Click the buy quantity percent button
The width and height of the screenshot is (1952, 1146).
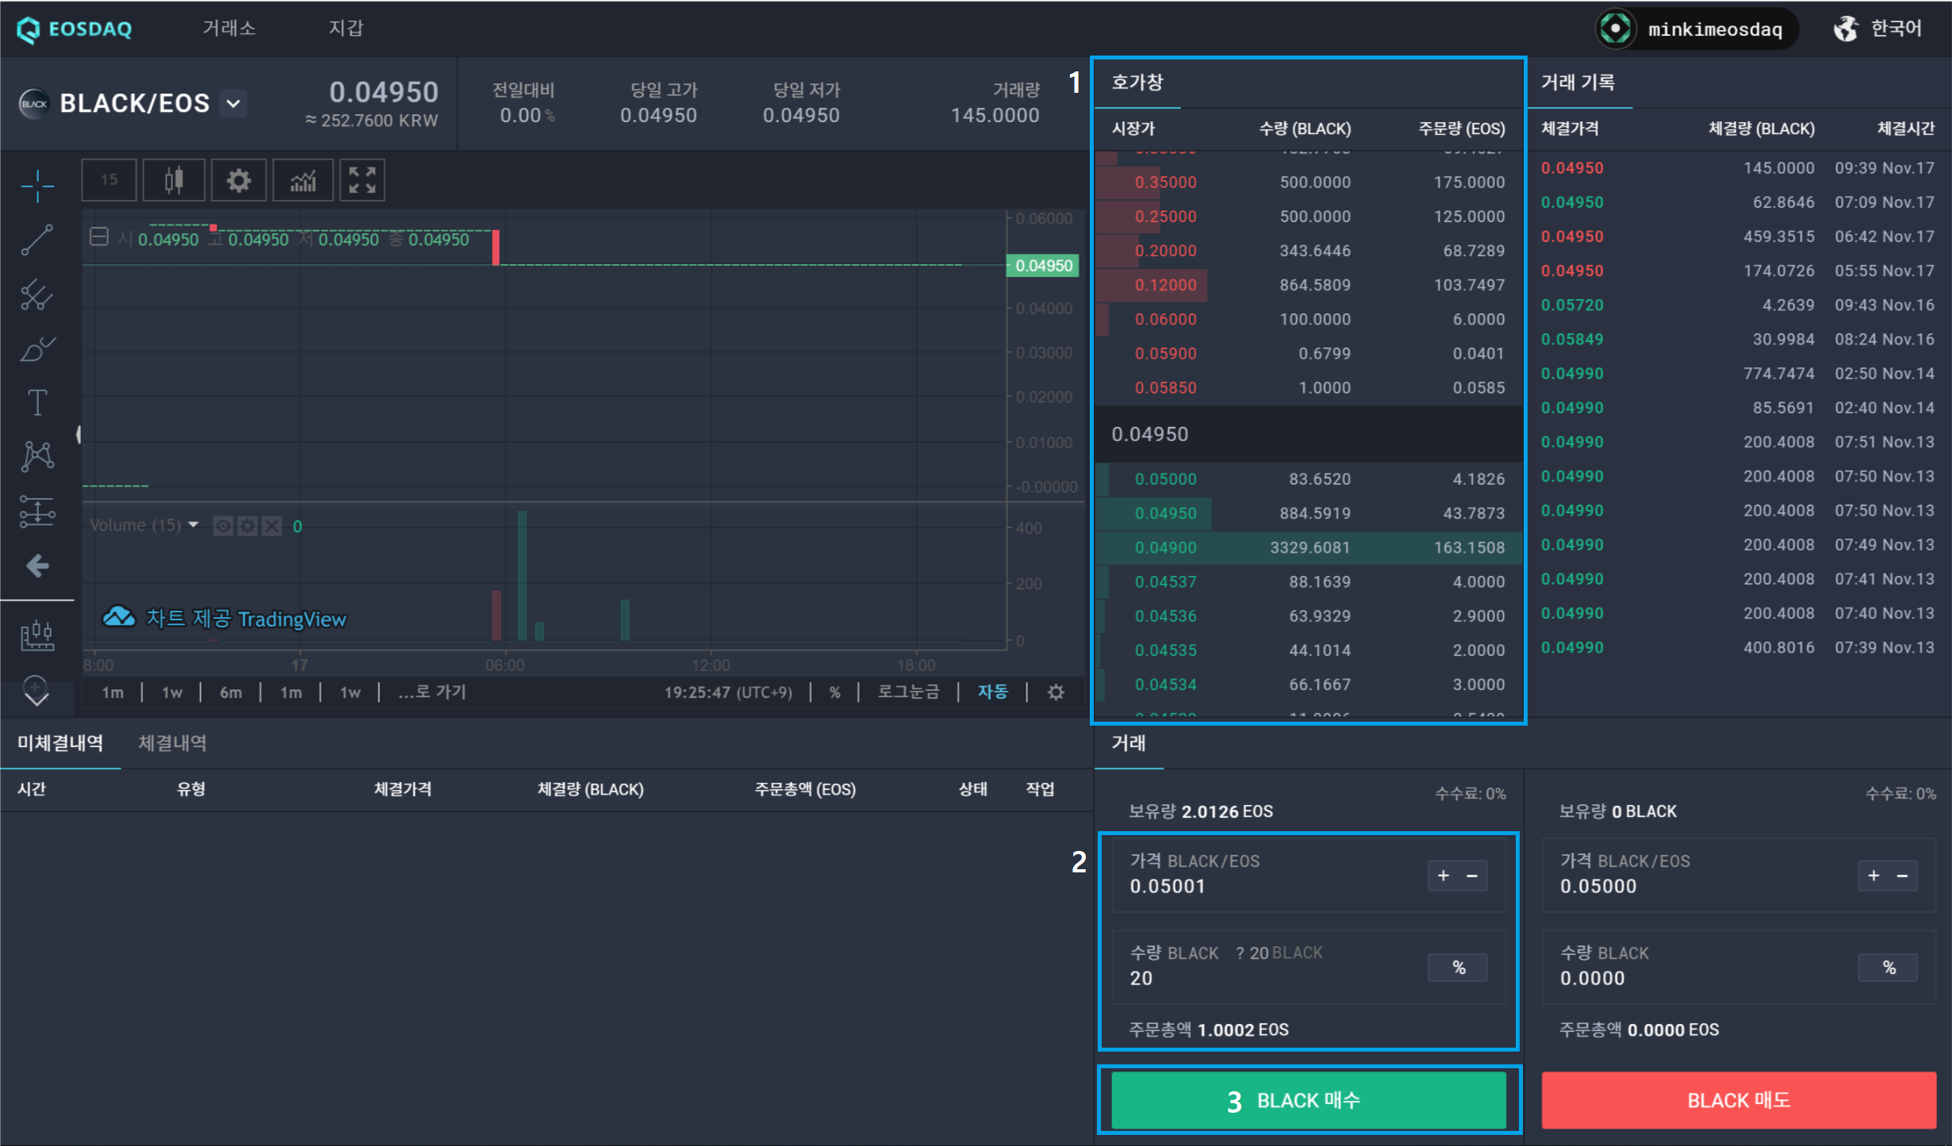(1458, 967)
